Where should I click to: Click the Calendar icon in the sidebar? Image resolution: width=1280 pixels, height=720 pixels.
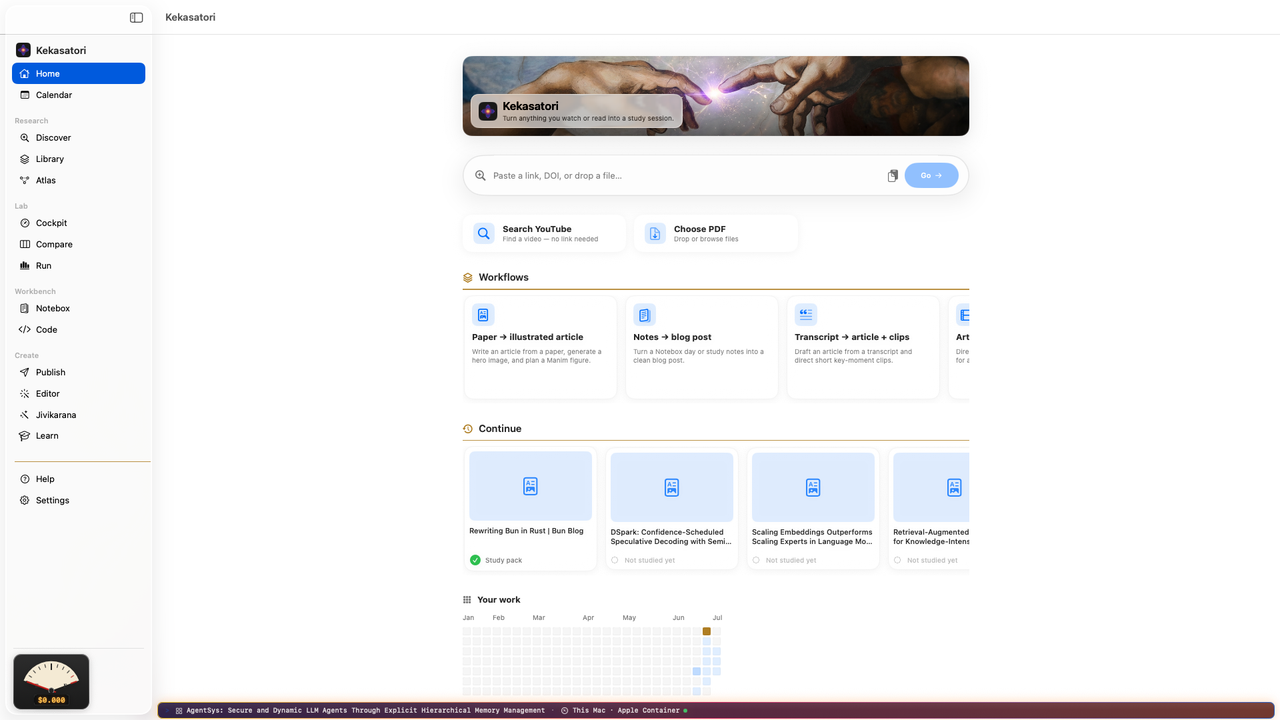[25, 95]
